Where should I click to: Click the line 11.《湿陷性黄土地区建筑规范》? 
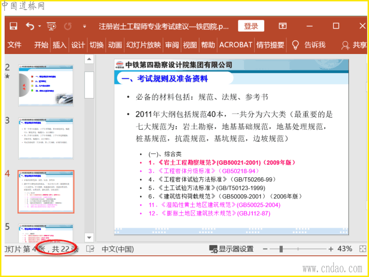[x=214, y=205]
